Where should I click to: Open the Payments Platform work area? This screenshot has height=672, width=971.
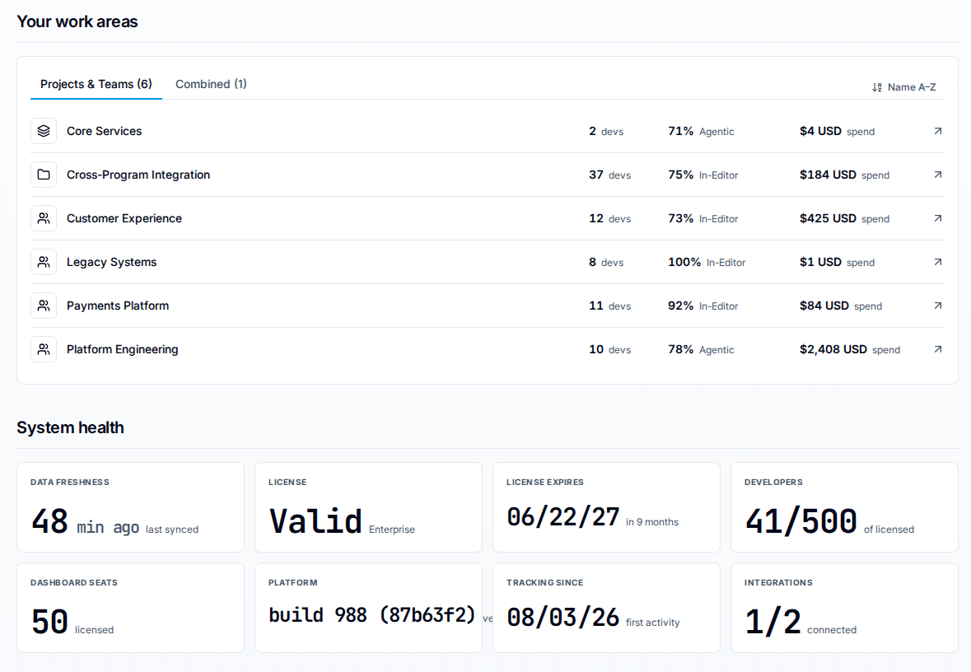[488, 306]
